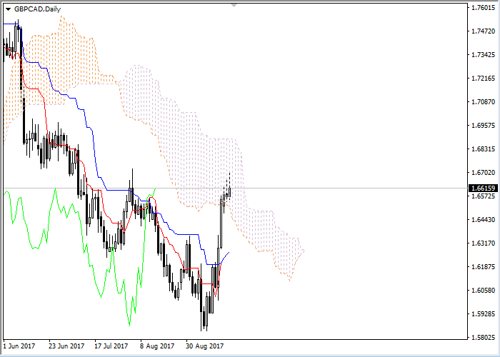The height and width of the screenshot is (357, 500).
Task: Click the 1.68315 price scale label
Action: coord(483,149)
